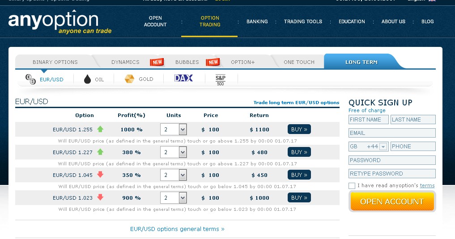Open Units dropdown for EUR/USD 1.023

point(173,198)
